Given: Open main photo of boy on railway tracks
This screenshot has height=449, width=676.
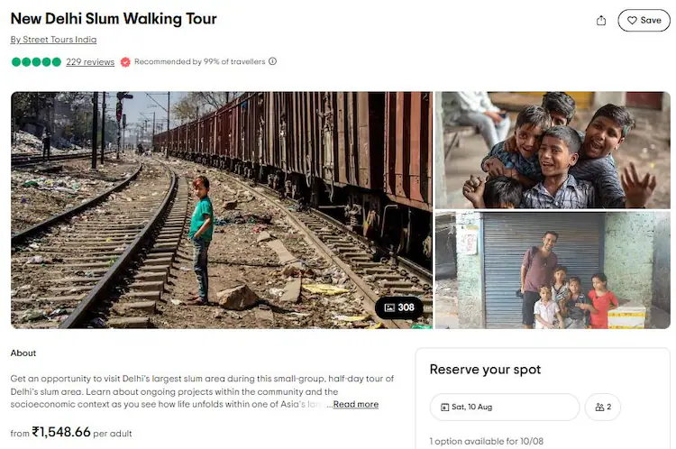Looking at the screenshot, I should 221,209.
